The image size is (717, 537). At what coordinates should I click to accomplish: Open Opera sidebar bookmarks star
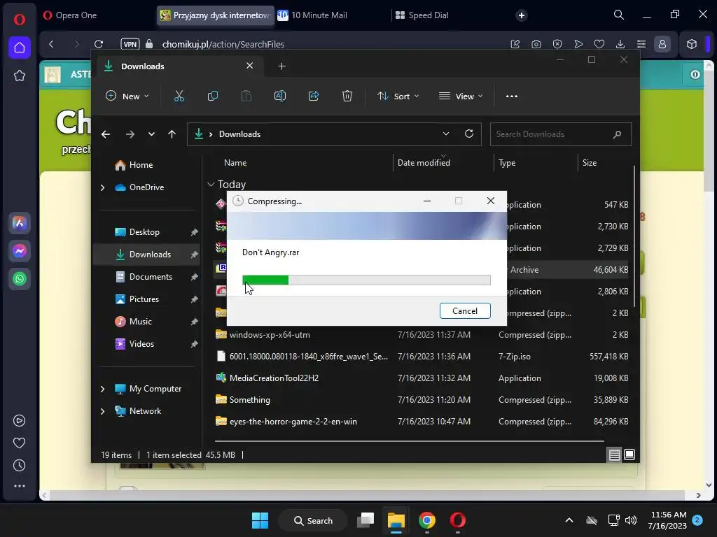(x=19, y=76)
